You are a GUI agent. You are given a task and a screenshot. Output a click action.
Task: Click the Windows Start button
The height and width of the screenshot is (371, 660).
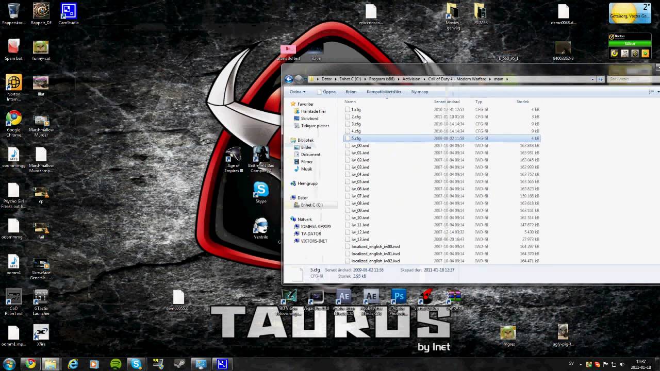[9, 364]
